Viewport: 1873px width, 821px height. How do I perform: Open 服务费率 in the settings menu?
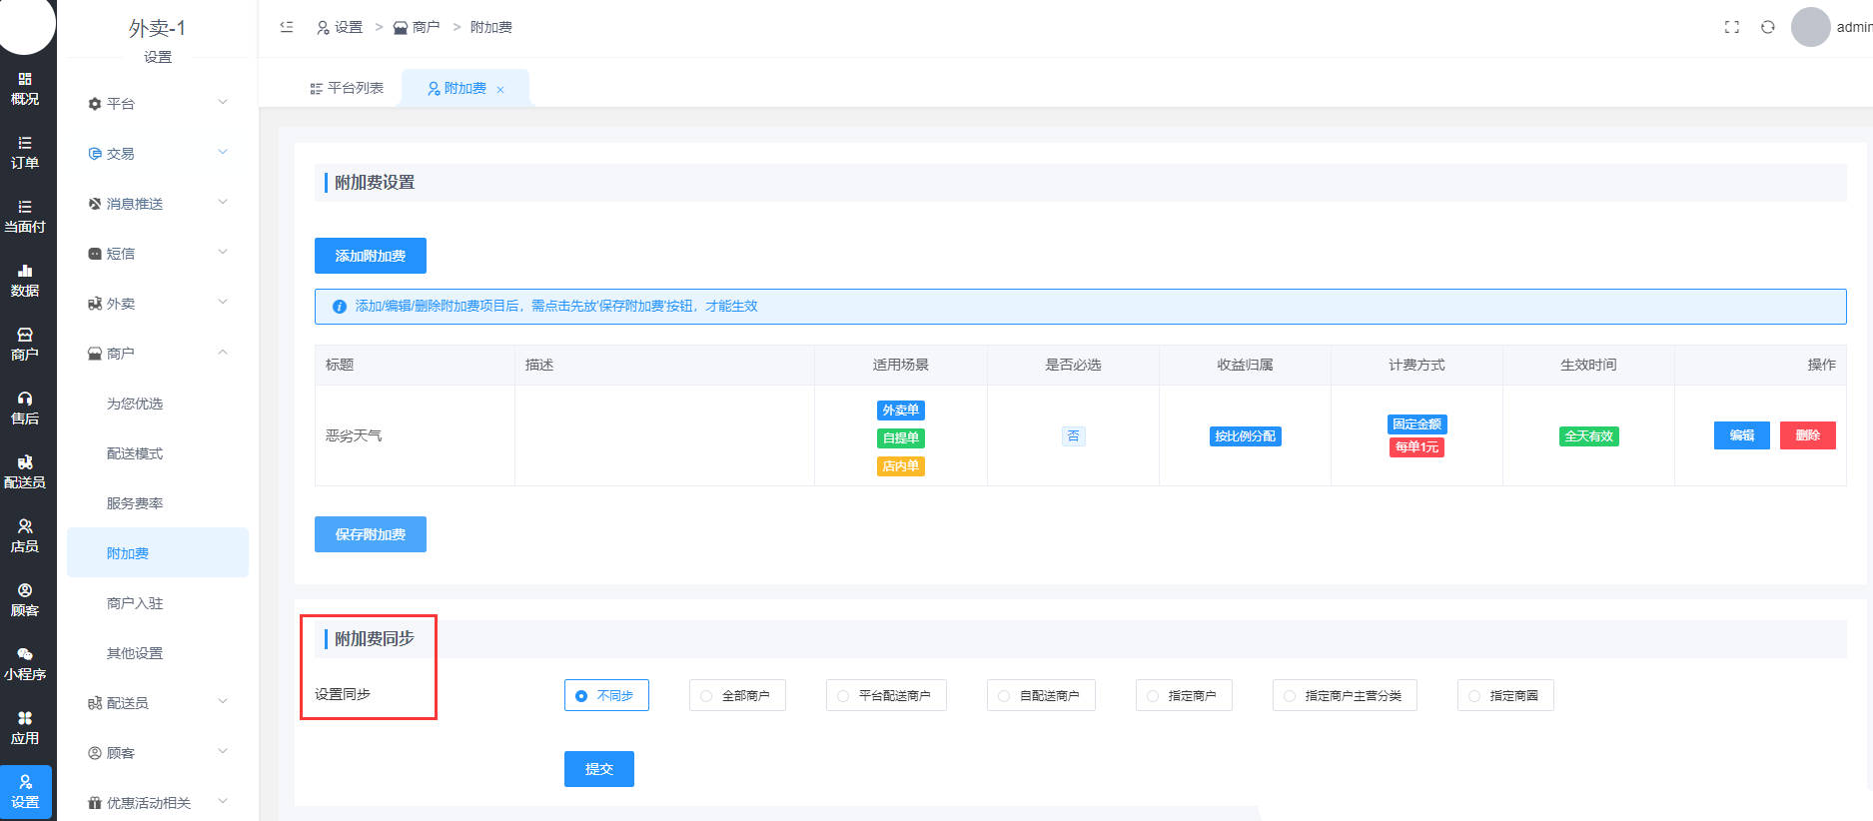pos(135,503)
